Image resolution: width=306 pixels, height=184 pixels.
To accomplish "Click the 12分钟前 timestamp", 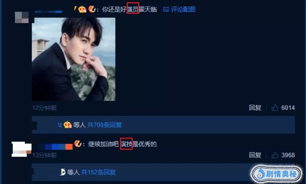I will click(x=45, y=108).
